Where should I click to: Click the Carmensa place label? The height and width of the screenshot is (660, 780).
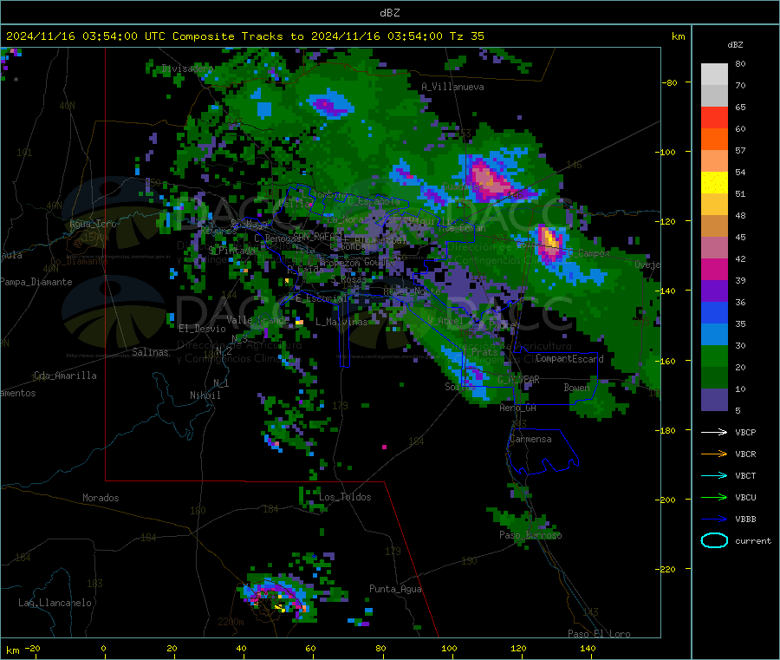pyautogui.click(x=530, y=439)
